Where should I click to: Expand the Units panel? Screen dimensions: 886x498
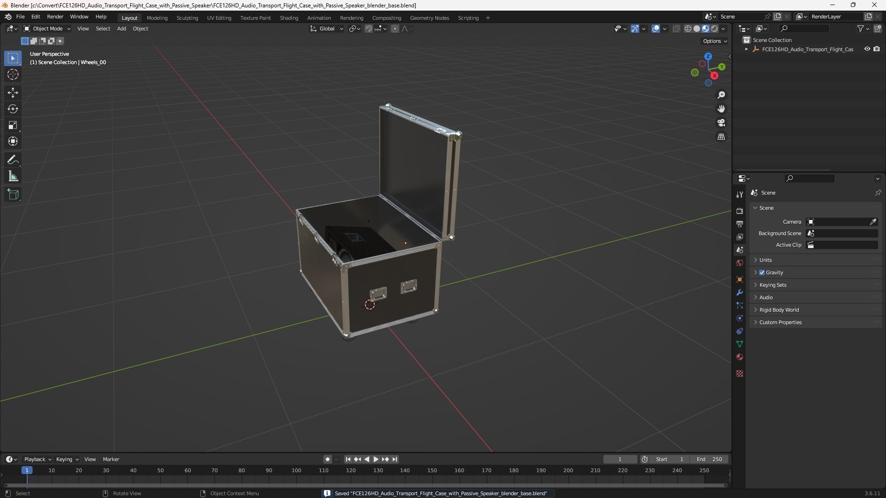tap(815, 260)
